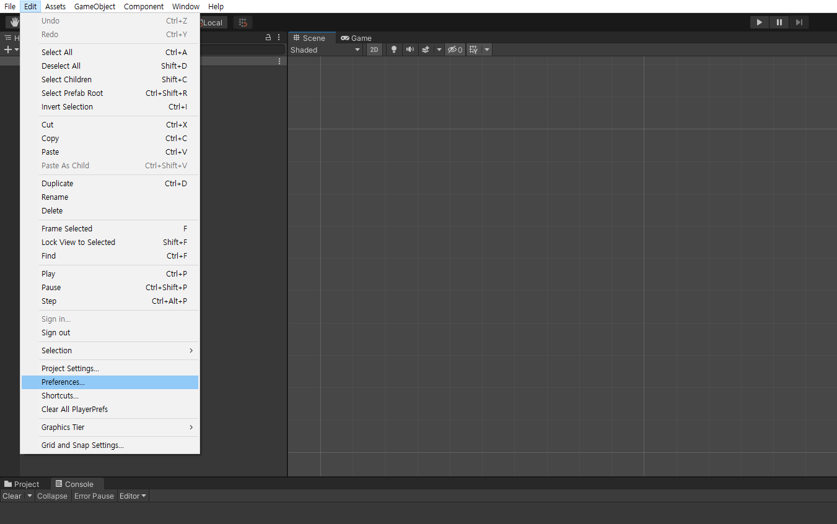The height and width of the screenshot is (524, 837).
Task: Choose Duplicate from the Edit menu
Action: tap(110, 183)
